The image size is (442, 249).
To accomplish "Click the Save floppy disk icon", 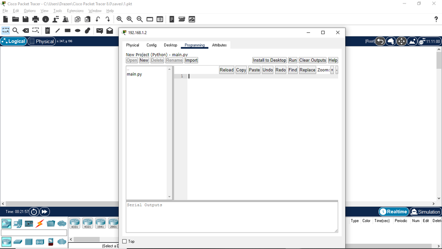I will coord(25,19).
